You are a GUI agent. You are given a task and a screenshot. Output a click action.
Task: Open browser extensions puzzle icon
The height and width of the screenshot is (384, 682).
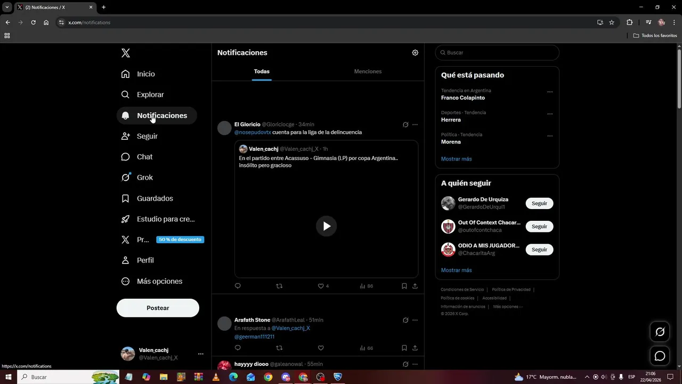(x=629, y=22)
